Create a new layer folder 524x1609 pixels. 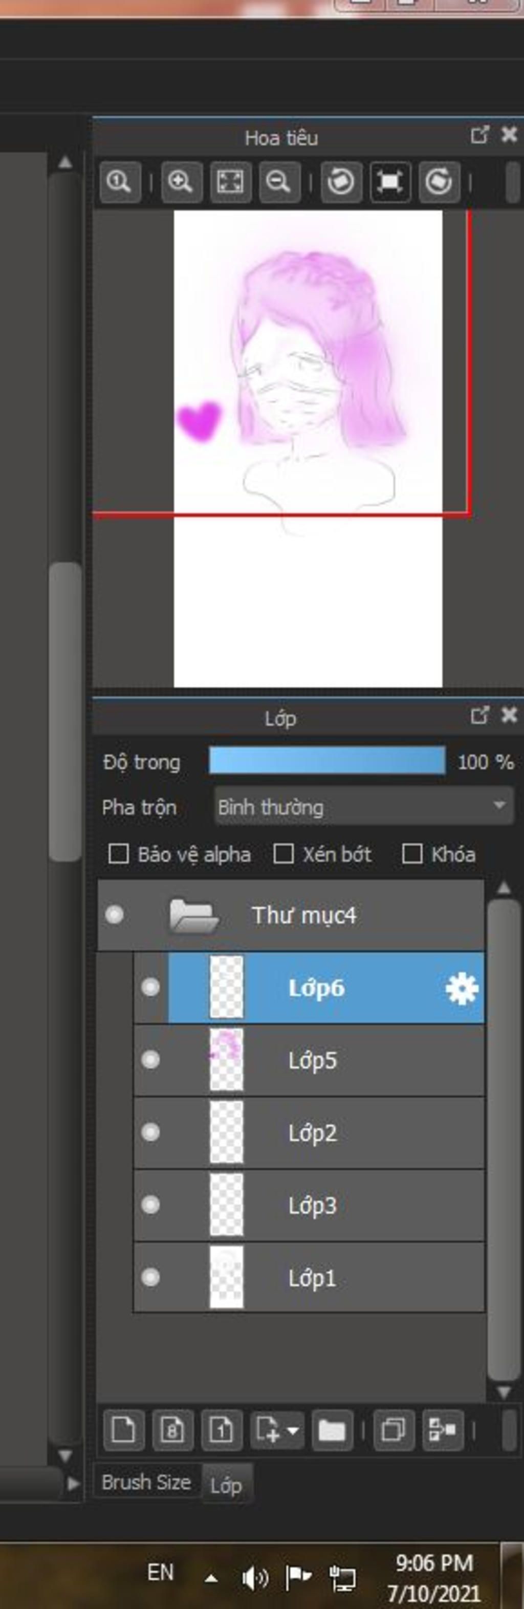click(x=331, y=1428)
